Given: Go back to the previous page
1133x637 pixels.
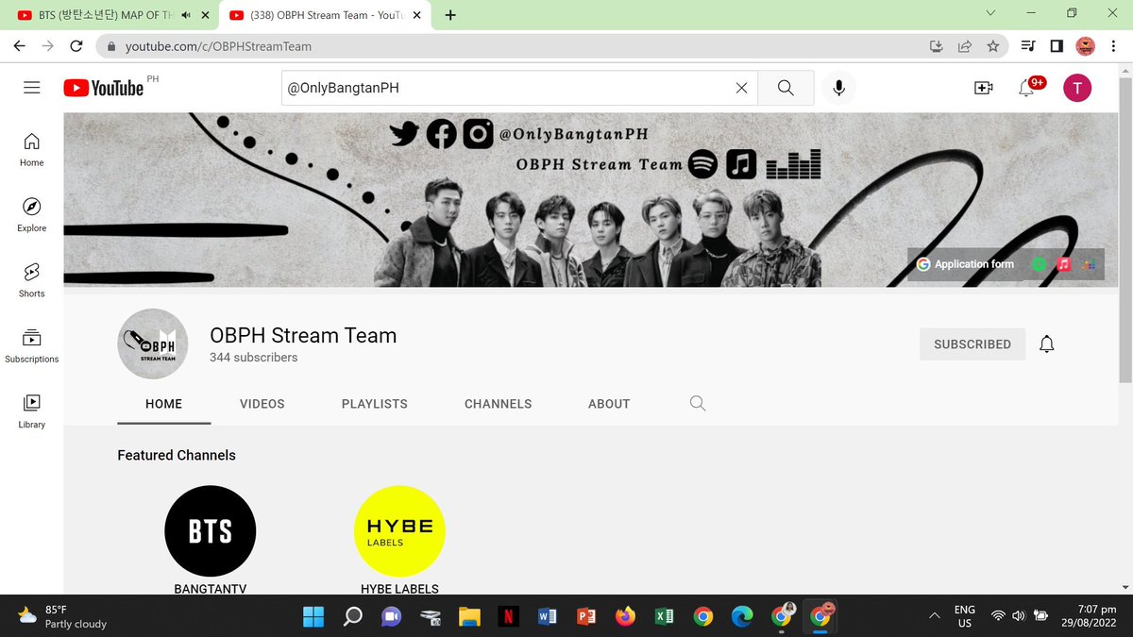Looking at the screenshot, I should pos(20,46).
